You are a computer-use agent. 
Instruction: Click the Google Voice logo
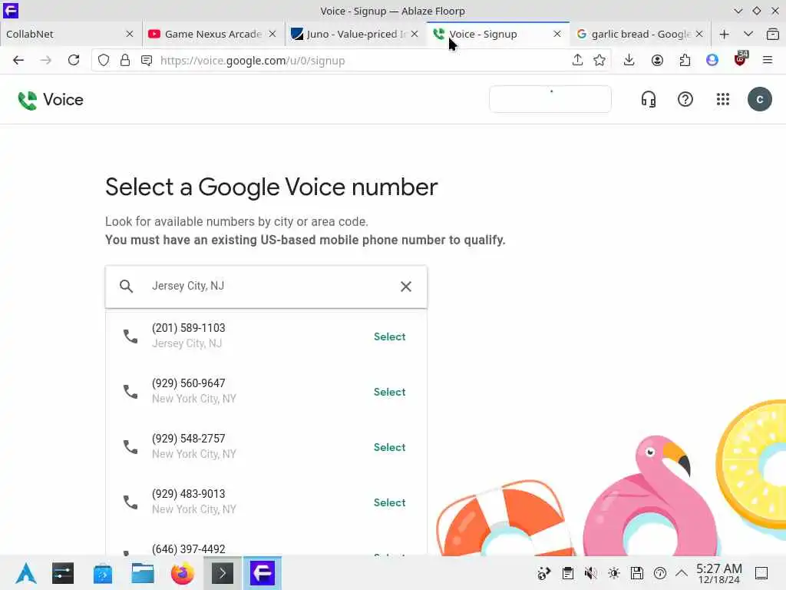(x=50, y=100)
